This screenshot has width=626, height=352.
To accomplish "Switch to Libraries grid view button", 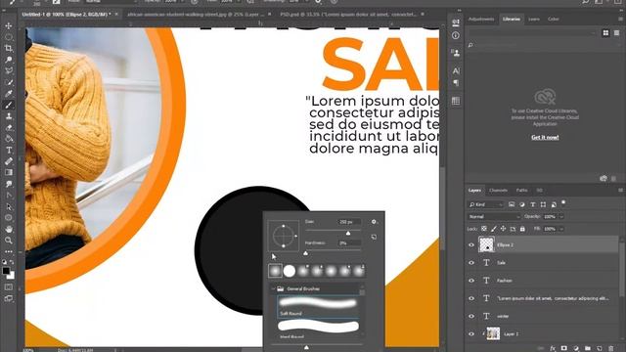I will tap(605, 32).
